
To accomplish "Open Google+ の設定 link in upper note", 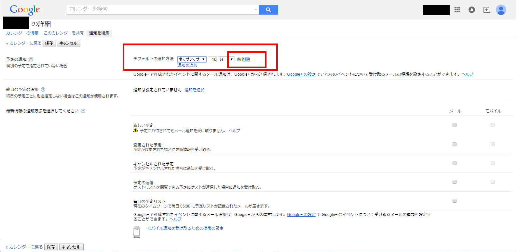I will [301, 74].
